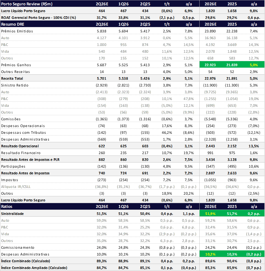The image size is (265, 271).
Task: Select Resultado Antes de Impostos value 740
Action: coord(102,173)
